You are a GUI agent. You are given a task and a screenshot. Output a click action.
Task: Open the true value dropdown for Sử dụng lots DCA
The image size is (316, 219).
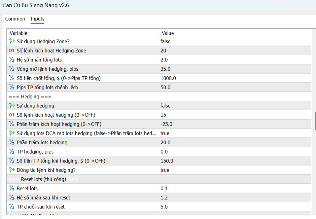click(165, 133)
